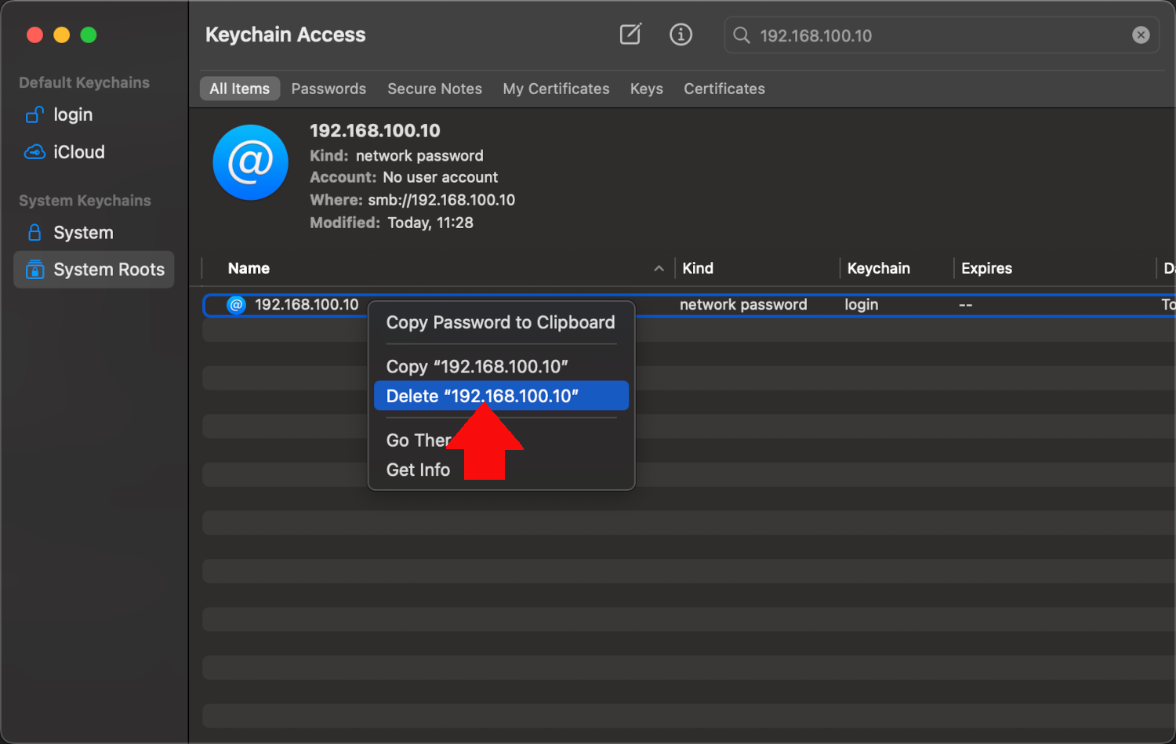Select the System Roots keychain

[x=108, y=270]
